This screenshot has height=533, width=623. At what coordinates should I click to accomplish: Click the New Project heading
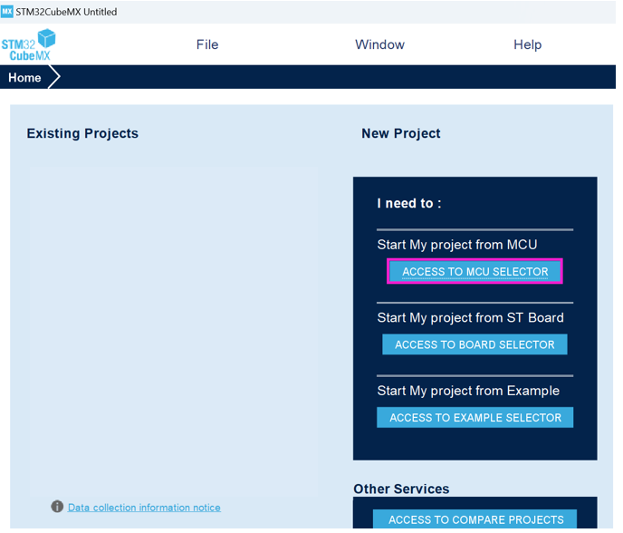401,133
